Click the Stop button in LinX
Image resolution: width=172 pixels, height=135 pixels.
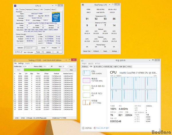pos(71,70)
